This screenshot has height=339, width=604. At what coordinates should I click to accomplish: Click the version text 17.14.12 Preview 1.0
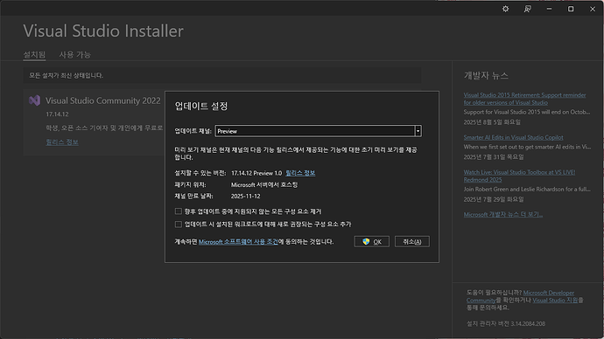coord(256,173)
